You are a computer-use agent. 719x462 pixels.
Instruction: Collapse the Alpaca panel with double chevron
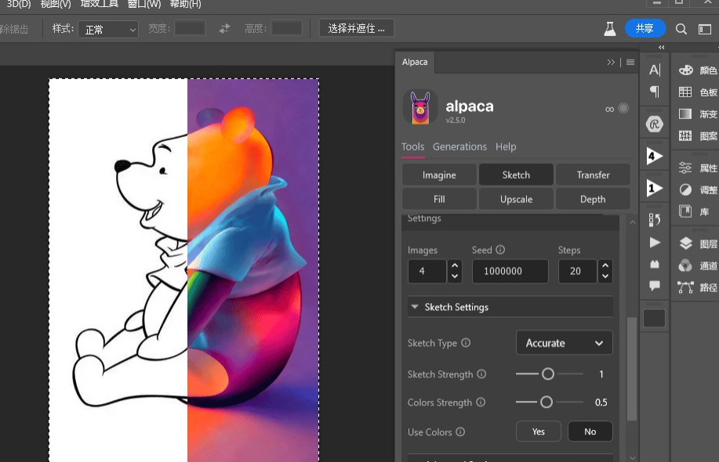611,63
